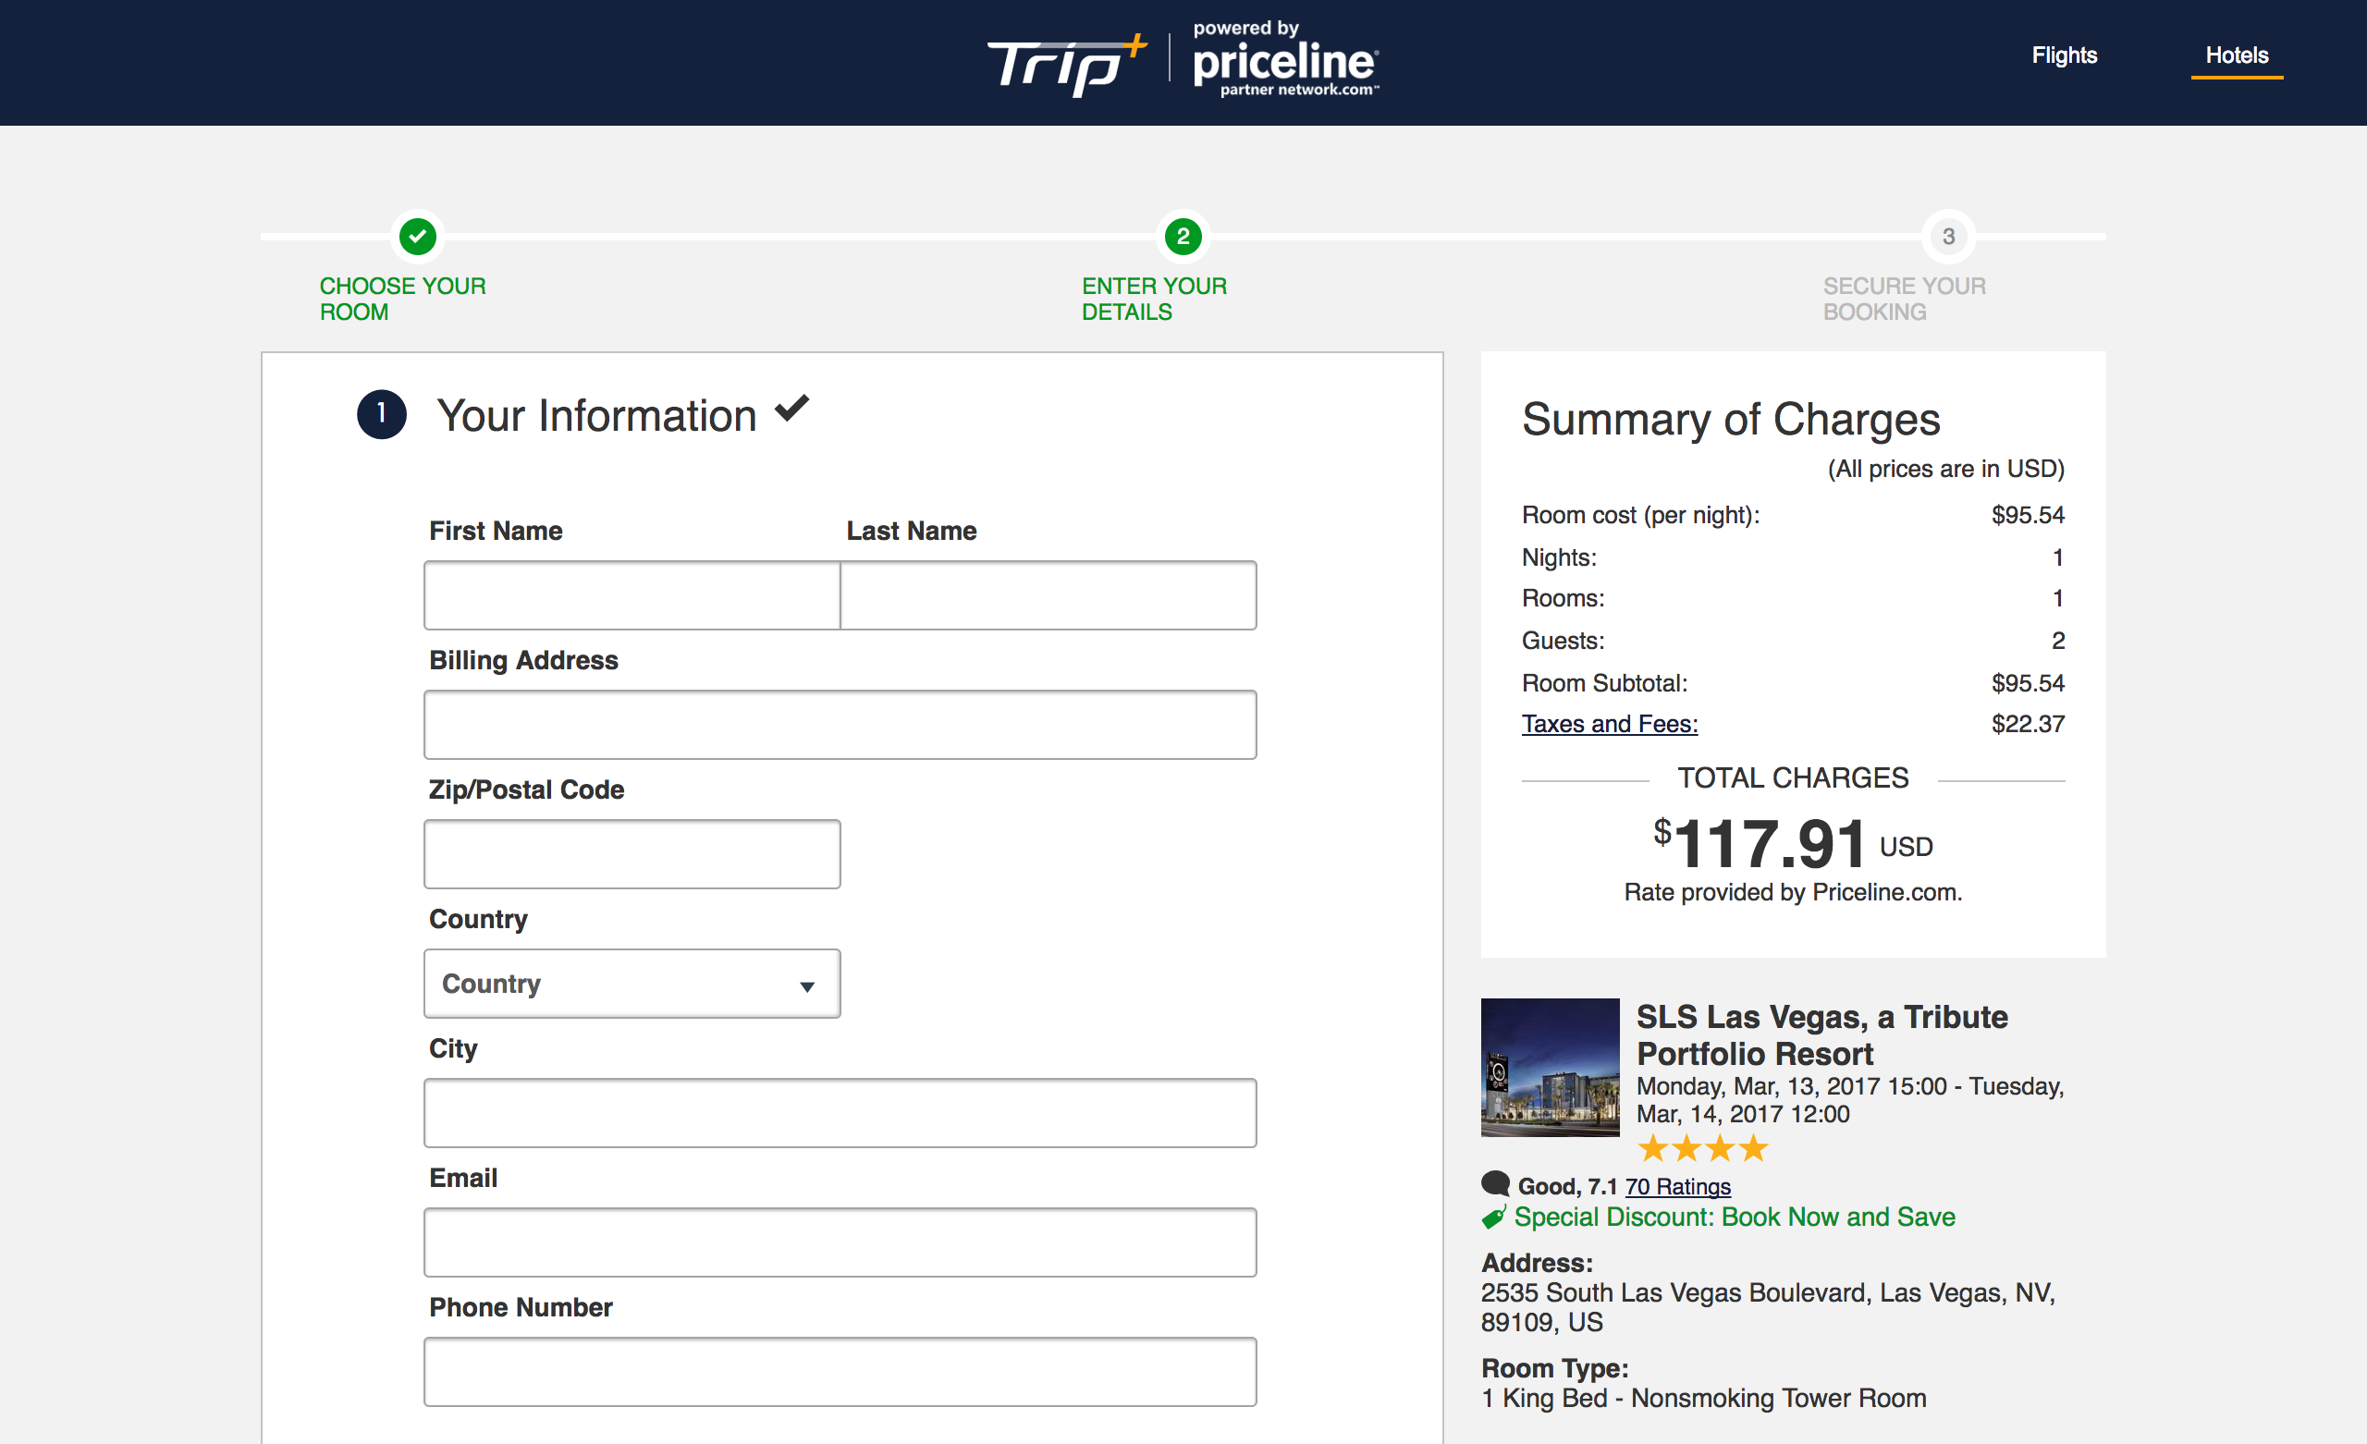Click the green discount tag icon

point(1493,1218)
